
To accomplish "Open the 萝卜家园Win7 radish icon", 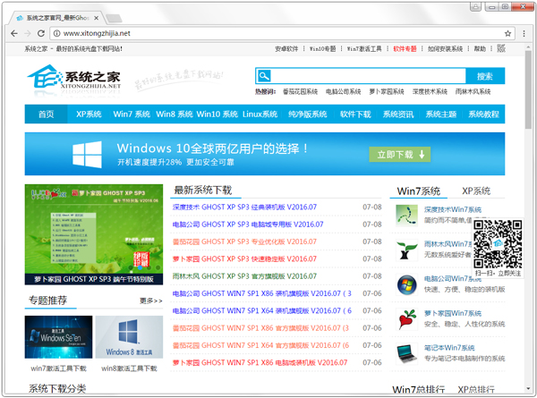I will point(406,319).
